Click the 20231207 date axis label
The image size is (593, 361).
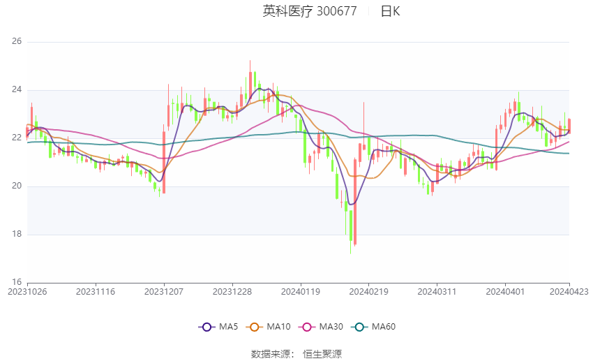point(164,292)
